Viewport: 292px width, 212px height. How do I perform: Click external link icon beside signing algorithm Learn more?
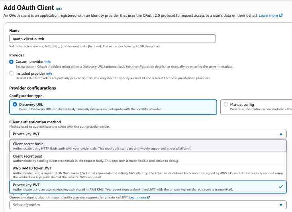(149, 197)
